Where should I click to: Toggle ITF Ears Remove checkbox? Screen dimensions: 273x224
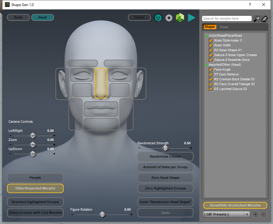(211, 75)
